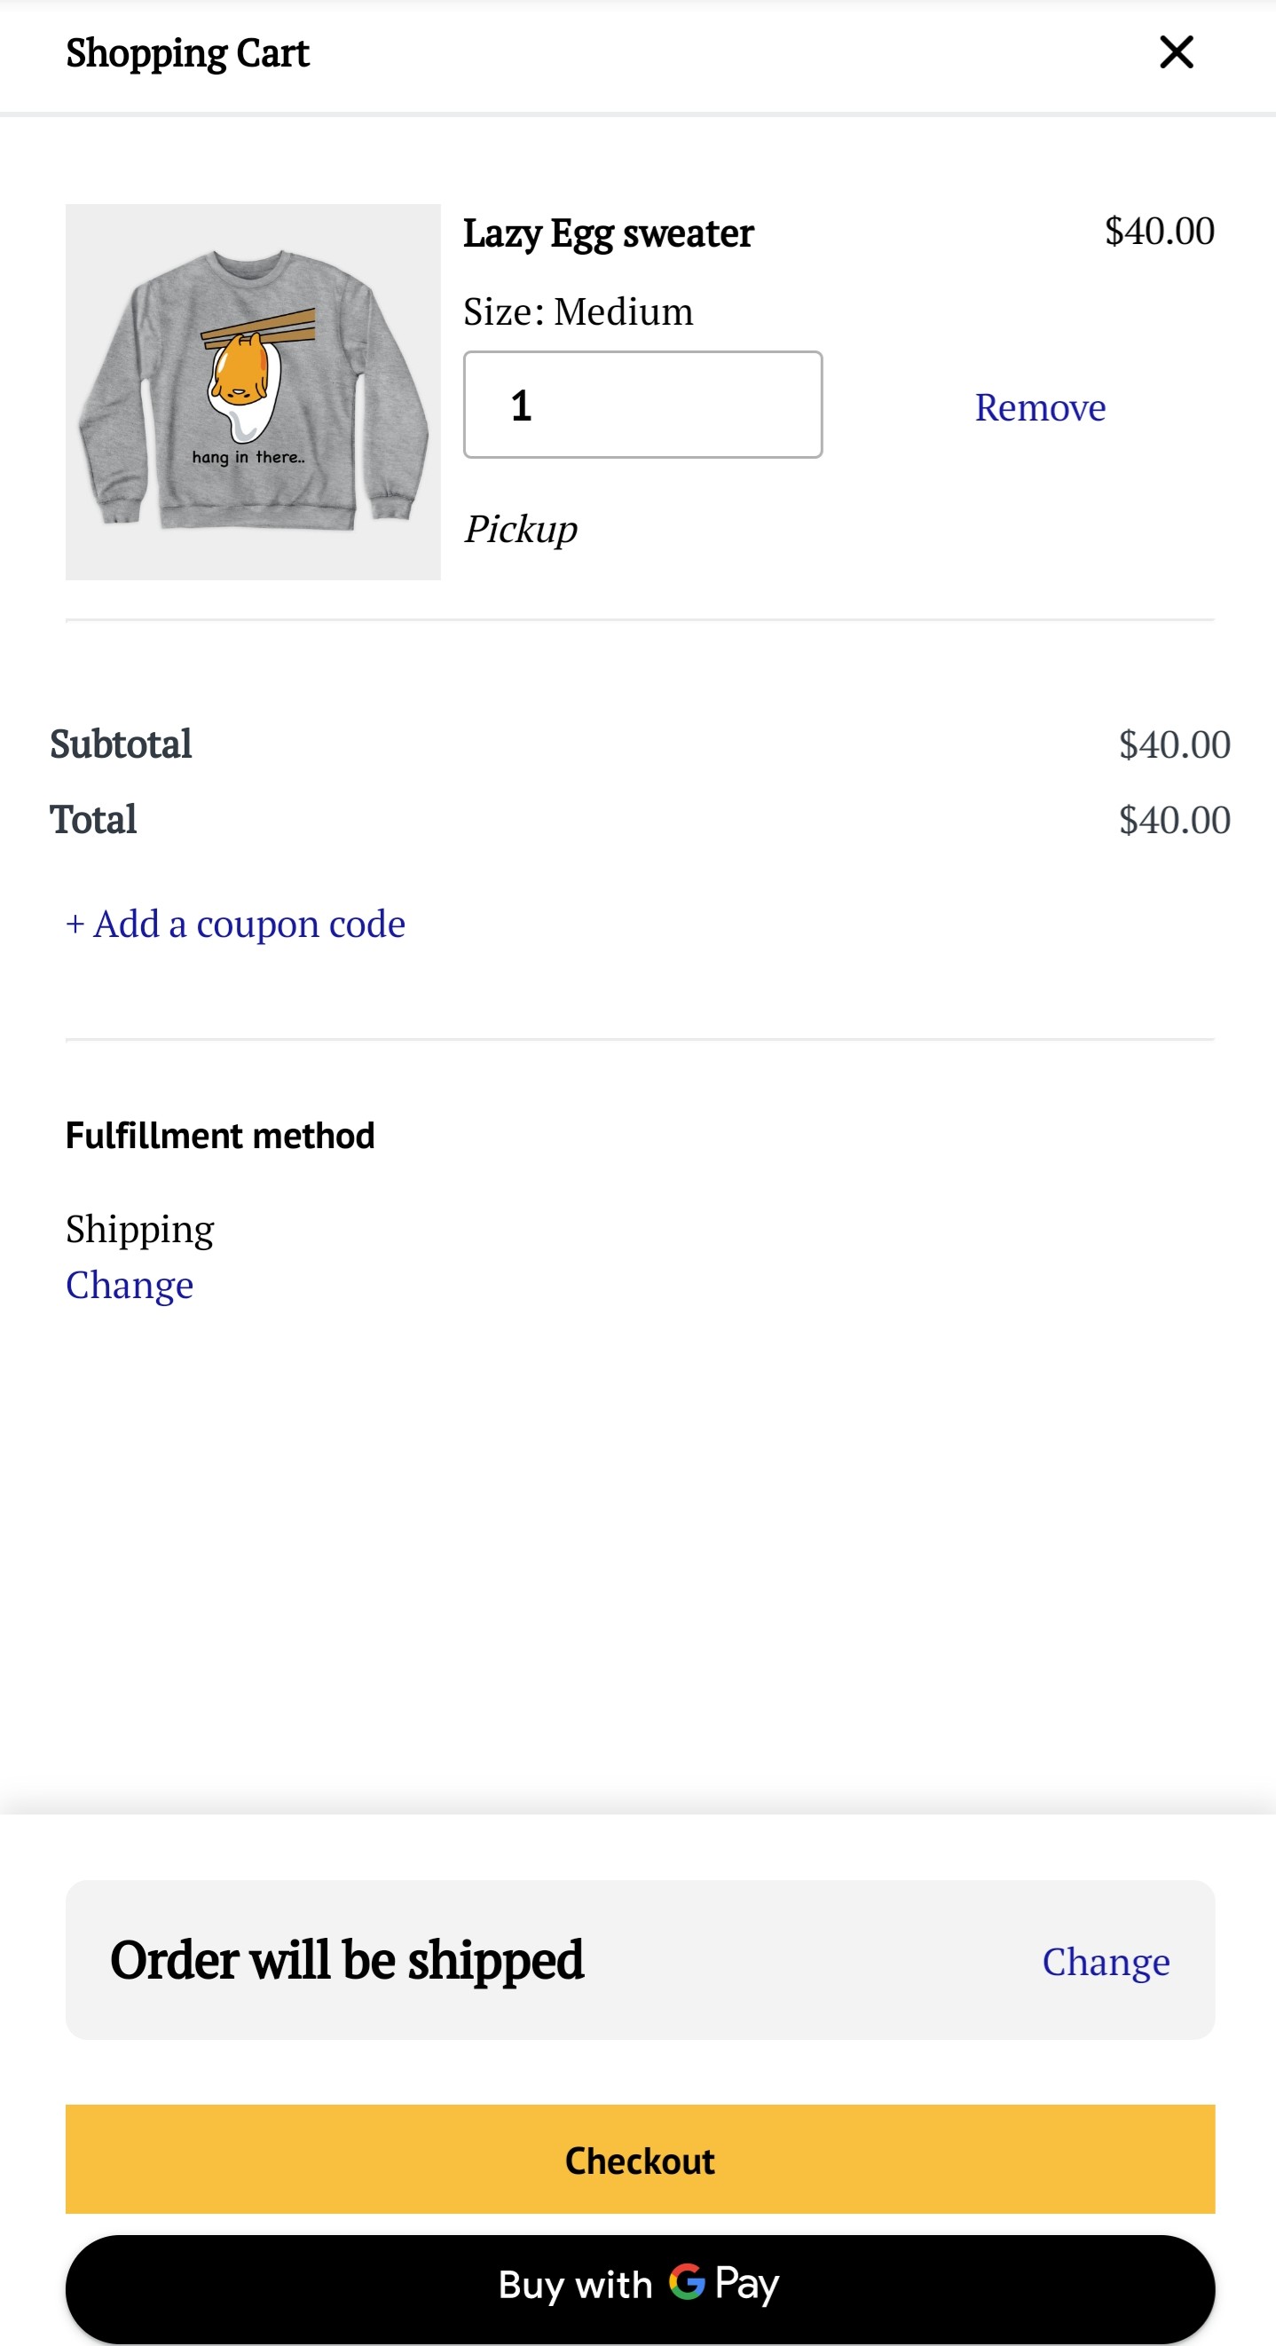Click the sweater's $40.00 item price
The image size is (1276, 2346).
1159,232
